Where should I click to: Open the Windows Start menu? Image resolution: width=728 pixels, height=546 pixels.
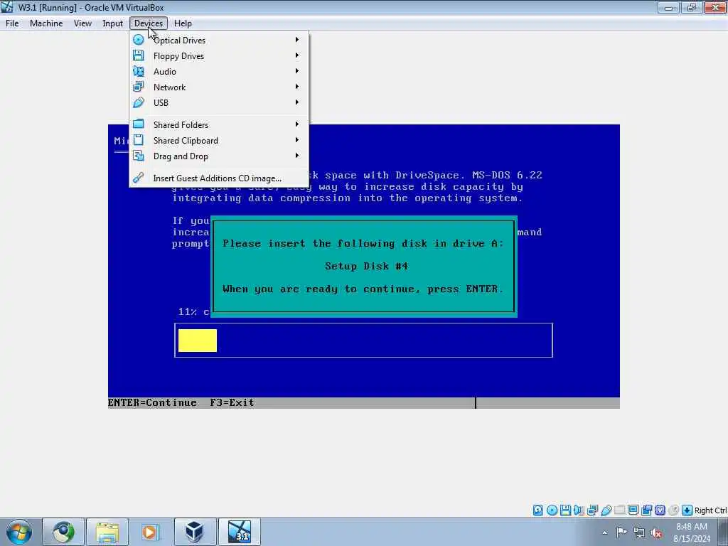[18, 532]
